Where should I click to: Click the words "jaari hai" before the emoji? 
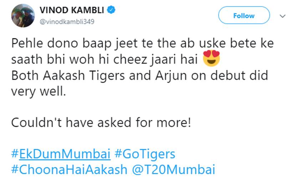tap(174, 60)
